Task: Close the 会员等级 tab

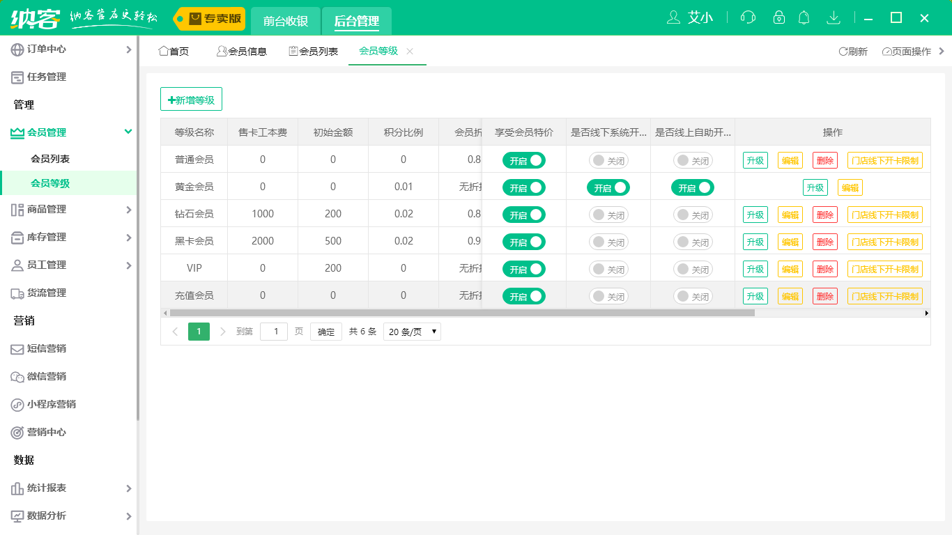Action: [x=410, y=51]
